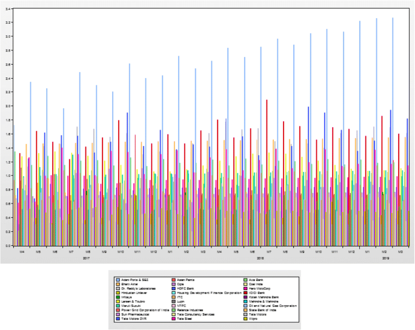Screen dimensions: 415x330
Task: Click the Oil and Natural Gas Corporation label
Action: click(x=273, y=306)
